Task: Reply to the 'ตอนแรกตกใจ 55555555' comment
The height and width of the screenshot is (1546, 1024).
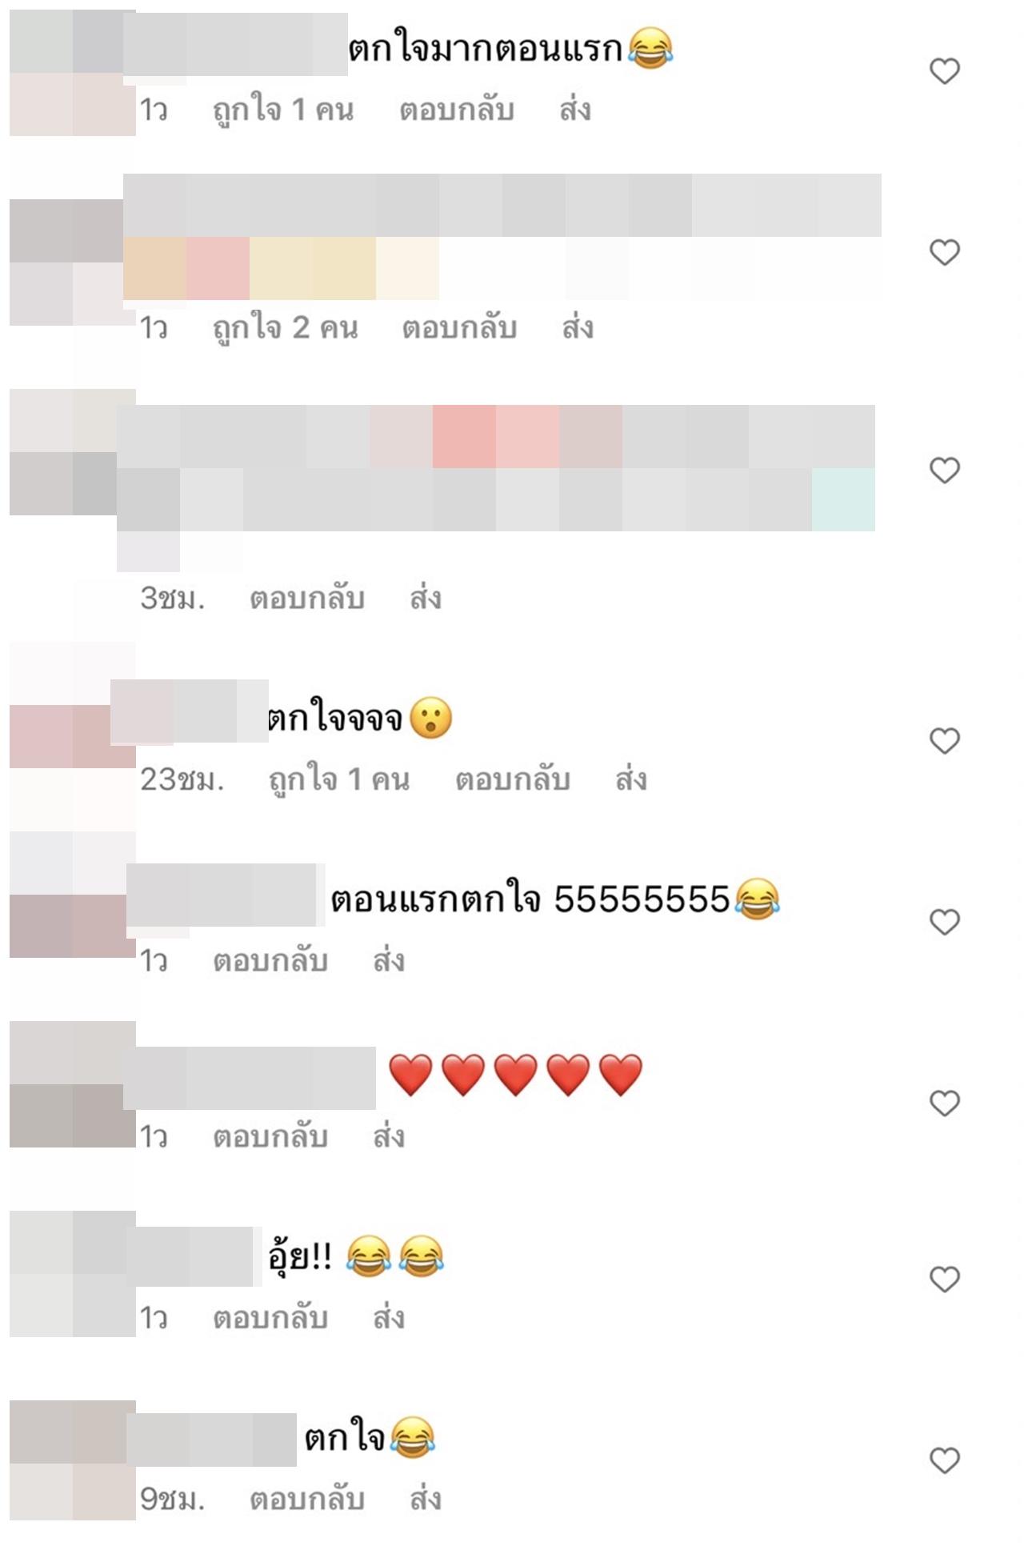Action: tap(270, 960)
